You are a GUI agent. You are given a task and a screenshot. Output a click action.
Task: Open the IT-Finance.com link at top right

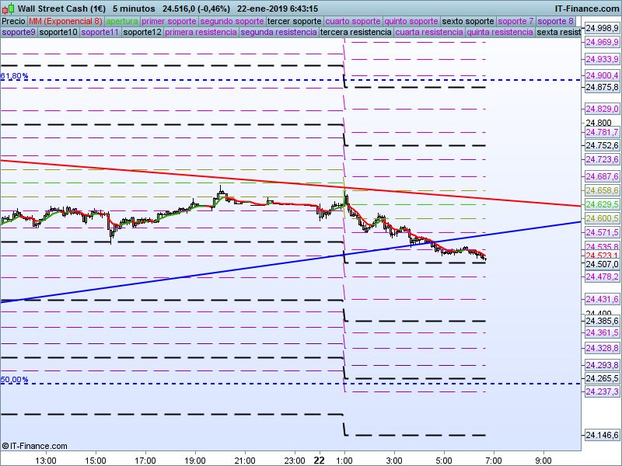point(587,9)
